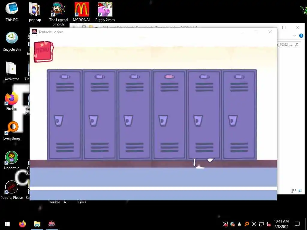Click the white asterisk tray icon
Screen dimensions: 307x230
[x=254, y=224]
